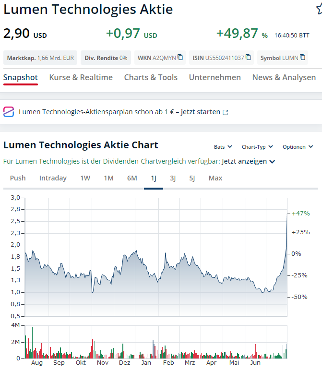Show the Max chart timeframe
Image resolution: width=322 pixels, height=370 pixels.
point(215,178)
